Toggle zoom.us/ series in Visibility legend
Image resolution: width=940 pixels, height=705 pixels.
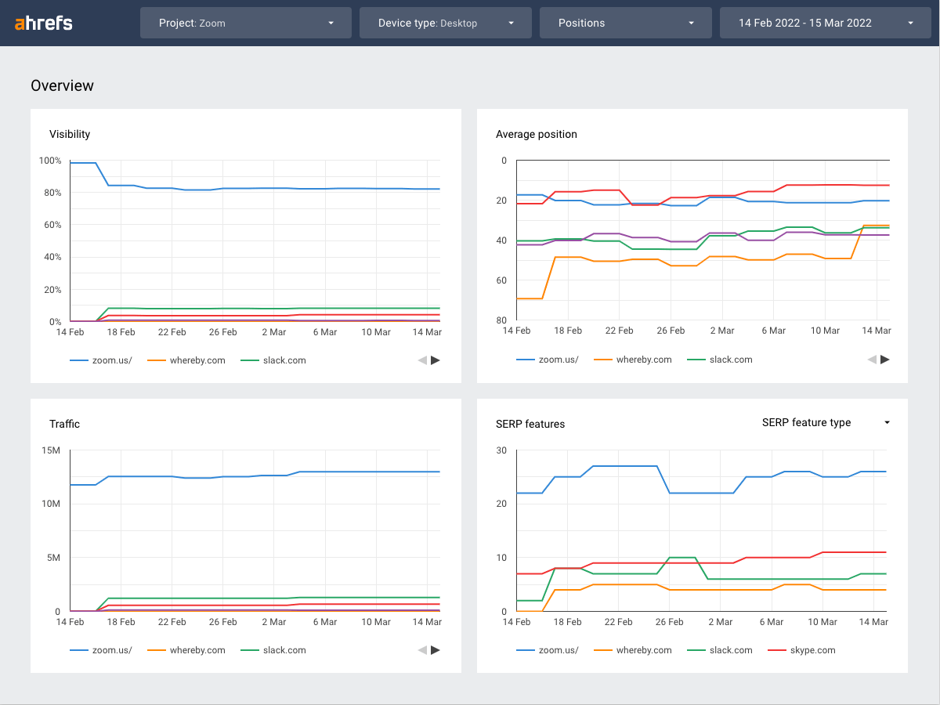[x=110, y=360]
